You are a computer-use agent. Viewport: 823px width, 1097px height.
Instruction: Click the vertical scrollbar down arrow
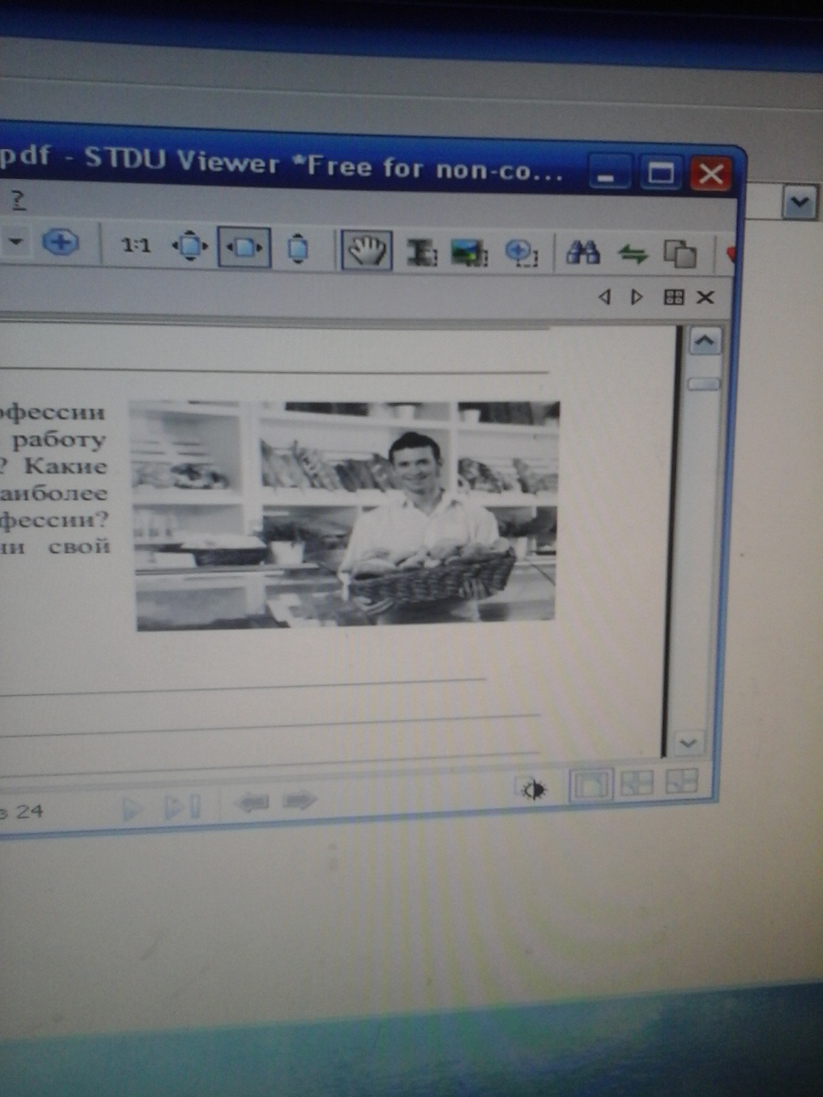coord(689,742)
